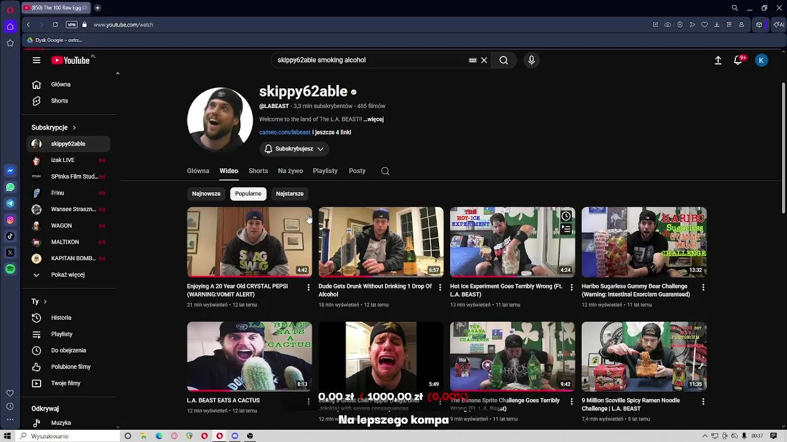Click the browser address bar URL

click(x=123, y=25)
